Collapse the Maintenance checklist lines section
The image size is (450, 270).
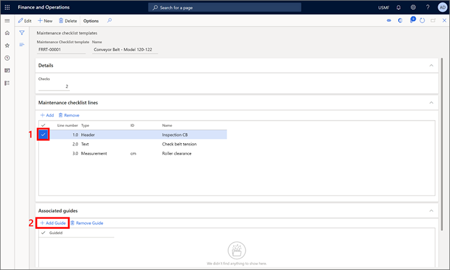(430, 102)
